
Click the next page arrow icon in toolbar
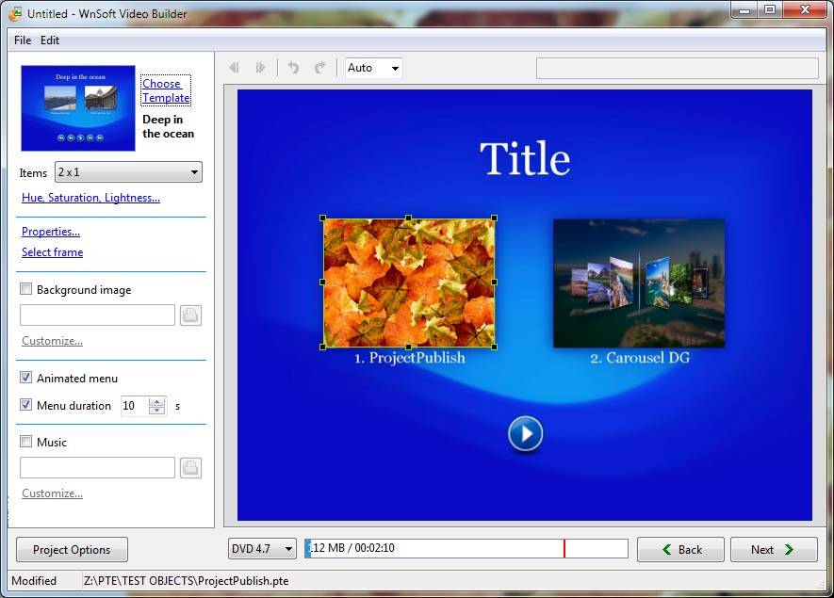point(261,68)
